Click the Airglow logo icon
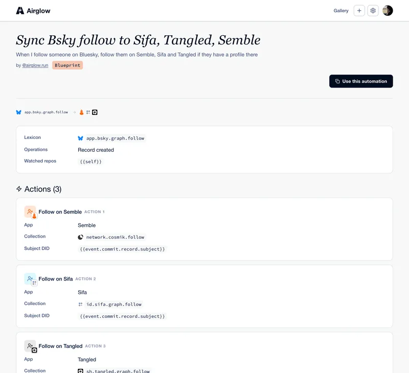 tap(20, 11)
